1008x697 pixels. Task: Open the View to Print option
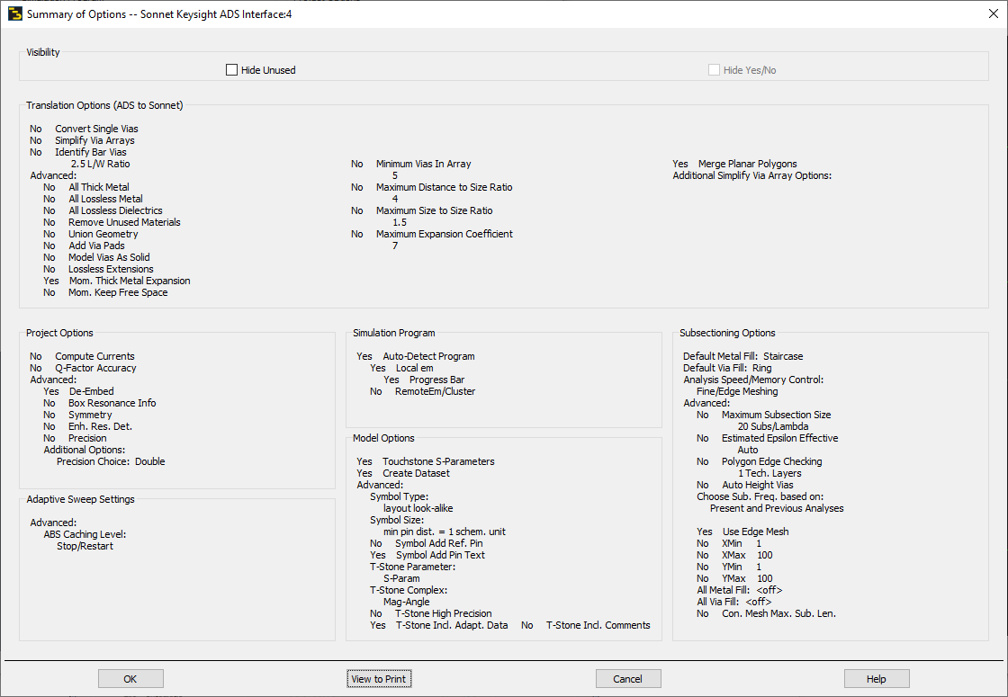coord(379,679)
